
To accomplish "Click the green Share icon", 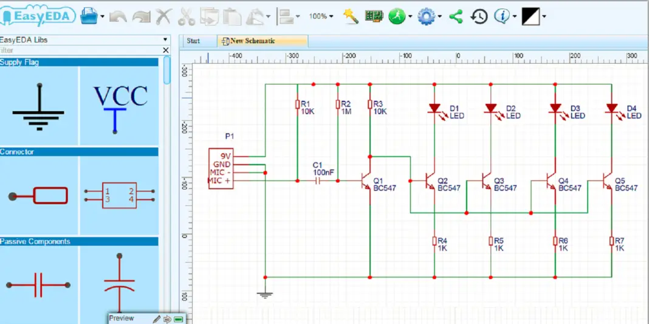I will pos(456,16).
